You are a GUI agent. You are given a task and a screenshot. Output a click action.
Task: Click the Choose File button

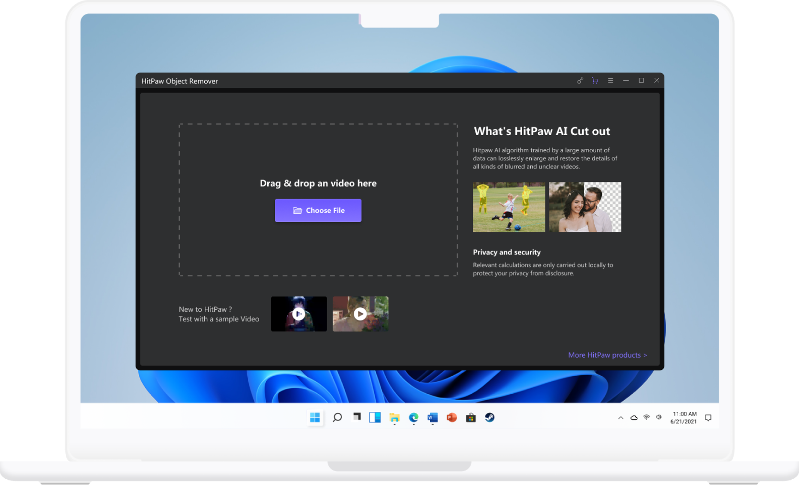pyautogui.click(x=318, y=211)
